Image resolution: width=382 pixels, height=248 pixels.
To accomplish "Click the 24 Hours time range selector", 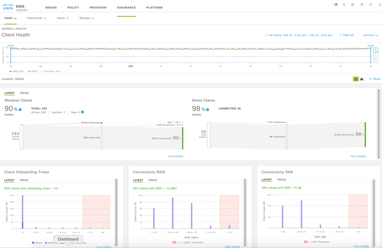I will tap(298, 35).
